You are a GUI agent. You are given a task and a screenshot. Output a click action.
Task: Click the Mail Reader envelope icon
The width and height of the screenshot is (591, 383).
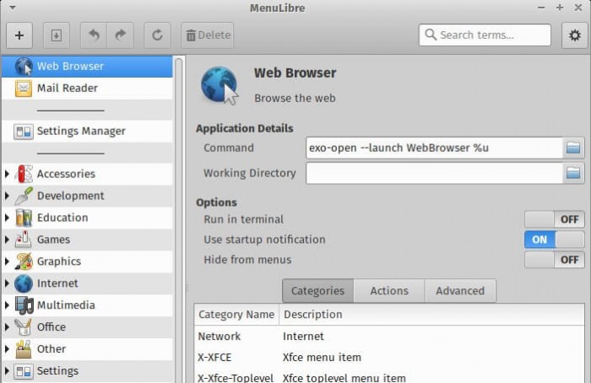(x=24, y=88)
